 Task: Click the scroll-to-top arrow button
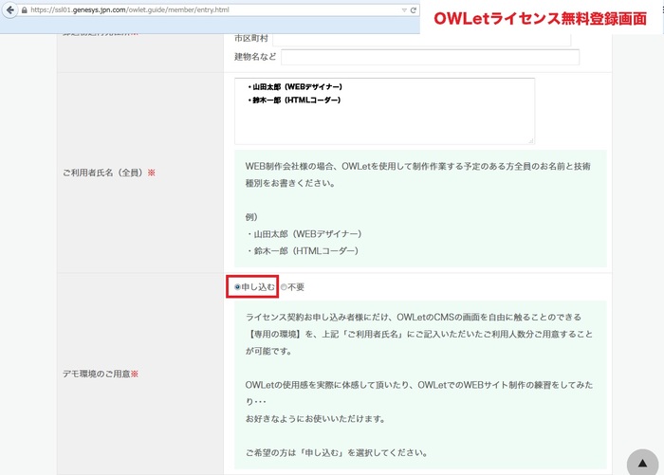coord(642,463)
